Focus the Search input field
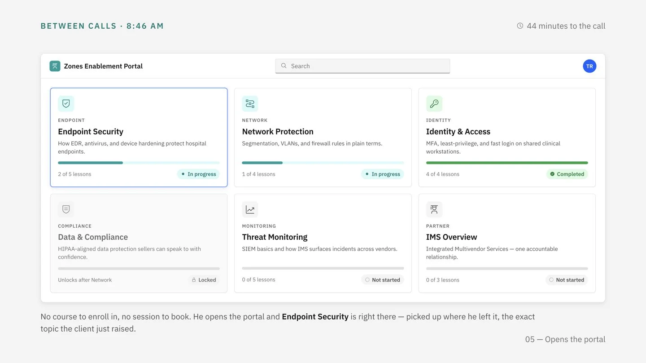This screenshot has height=363, width=646. click(x=362, y=66)
